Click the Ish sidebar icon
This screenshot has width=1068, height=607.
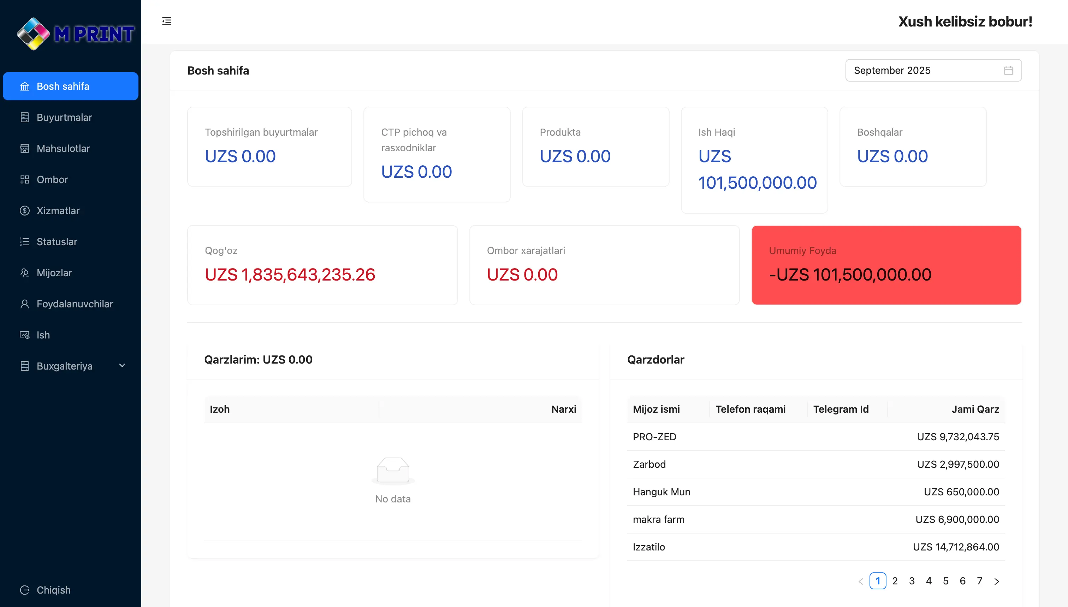pos(25,335)
